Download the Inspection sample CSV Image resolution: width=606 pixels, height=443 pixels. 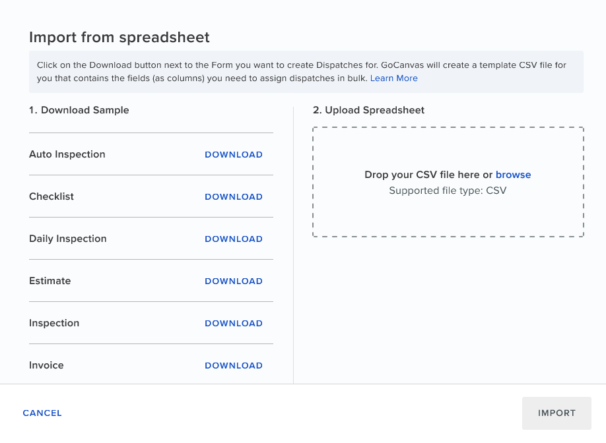coord(234,324)
